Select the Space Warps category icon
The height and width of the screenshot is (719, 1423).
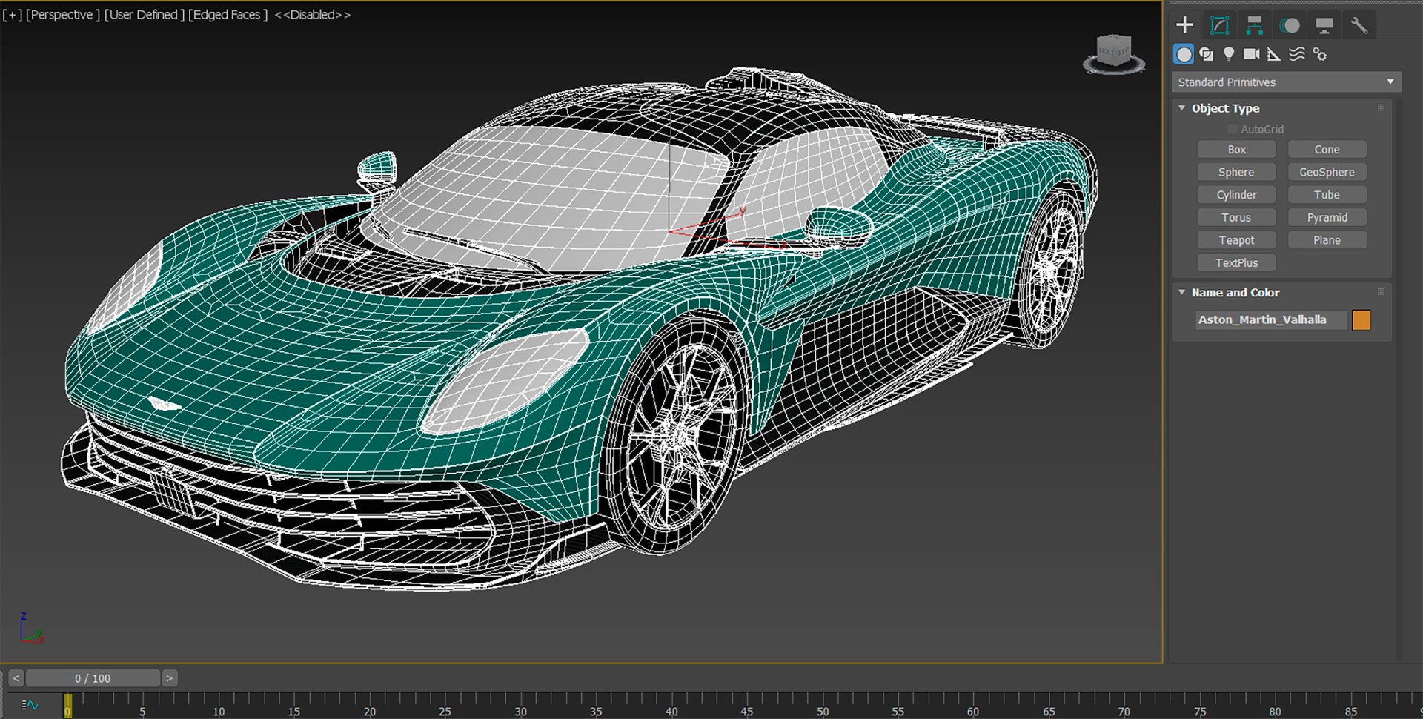pos(1297,54)
